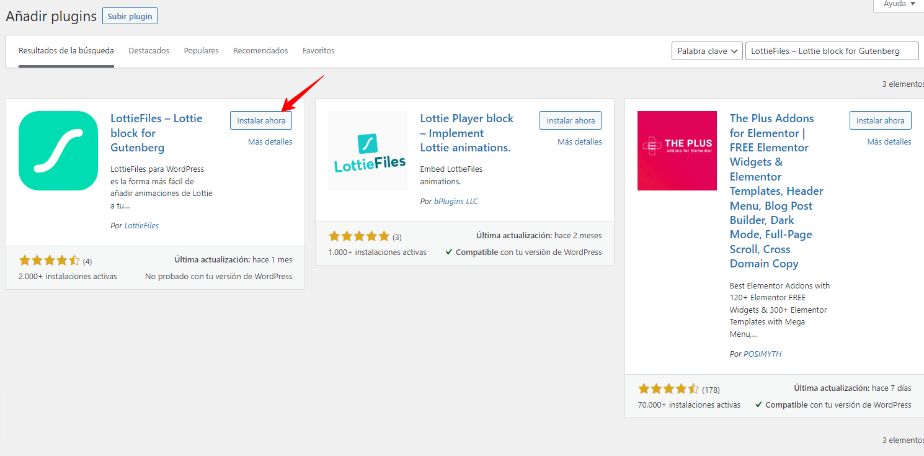Click text '70.000+ instalaciones activas'
The height and width of the screenshot is (456, 924).
coord(689,405)
